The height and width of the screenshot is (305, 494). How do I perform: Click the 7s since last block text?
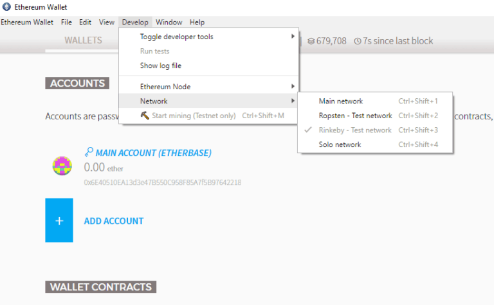click(398, 41)
